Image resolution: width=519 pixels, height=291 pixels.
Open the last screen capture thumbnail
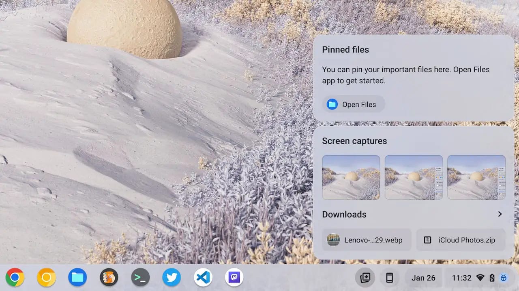(476, 177)
